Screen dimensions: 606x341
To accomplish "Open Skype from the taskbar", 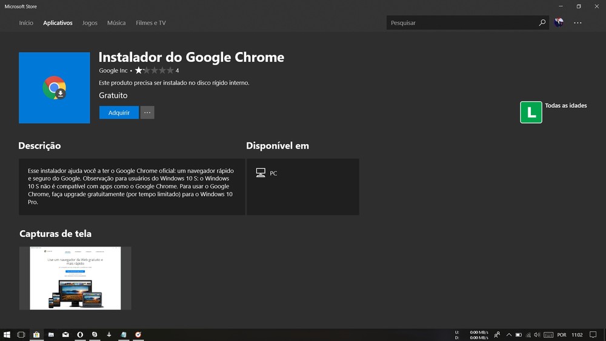I will click(x=95, y=334).
